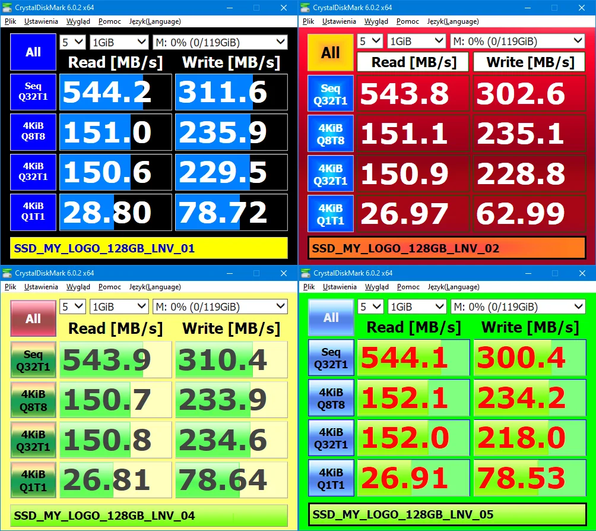
Task: Open test count dropdown in black-themed window
Action: pos(72,42)
